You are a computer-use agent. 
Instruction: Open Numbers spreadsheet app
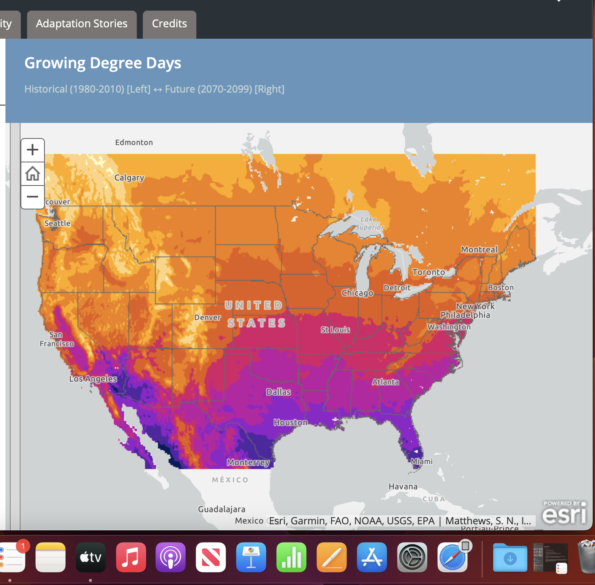[291, 557]
